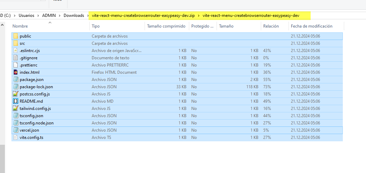Viewport: 366px width, 173px height.
Task: Sort by Nombre column header
Action: point(20,26)
